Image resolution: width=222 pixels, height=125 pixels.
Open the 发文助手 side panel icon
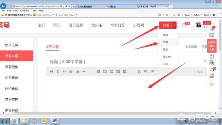click(212, 32)
